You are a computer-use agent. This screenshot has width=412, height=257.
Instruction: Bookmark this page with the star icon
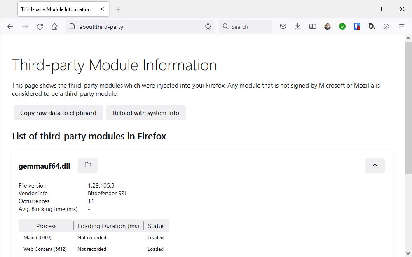pyautogui.click(x=208, y=26)
